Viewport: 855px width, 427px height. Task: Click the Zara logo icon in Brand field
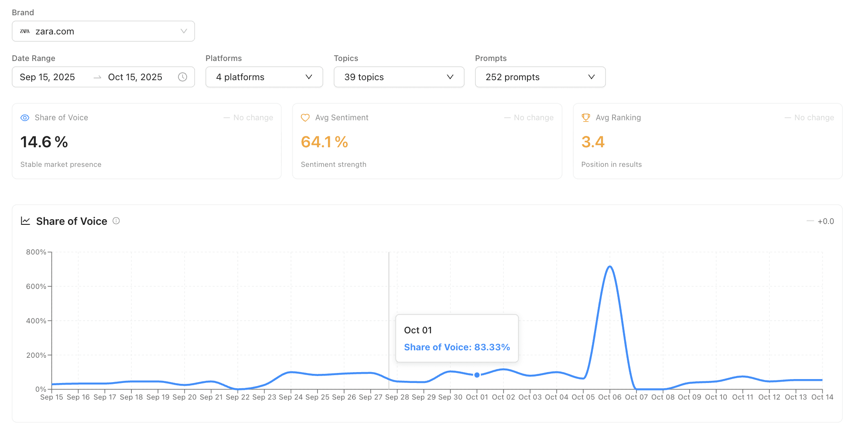click(25, 31)
